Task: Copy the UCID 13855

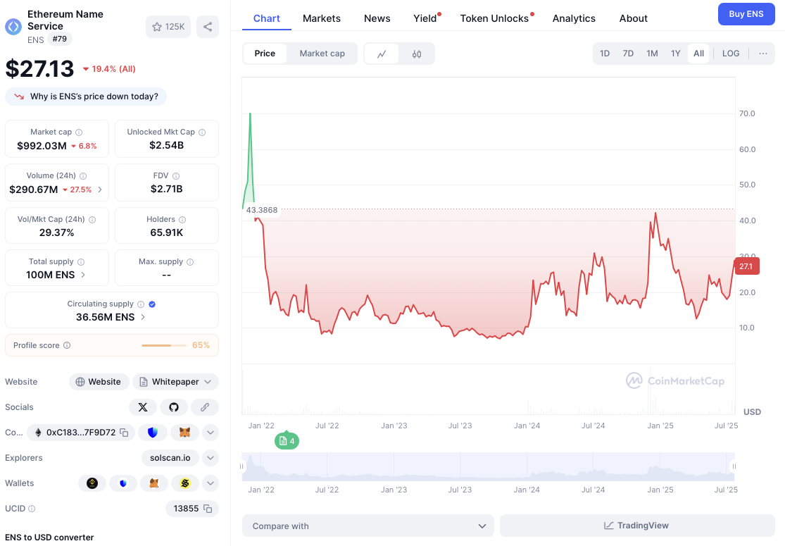Action: tap(208, 509)
